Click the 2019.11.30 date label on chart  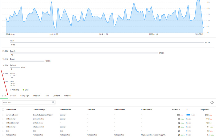(x=54, y=34)
